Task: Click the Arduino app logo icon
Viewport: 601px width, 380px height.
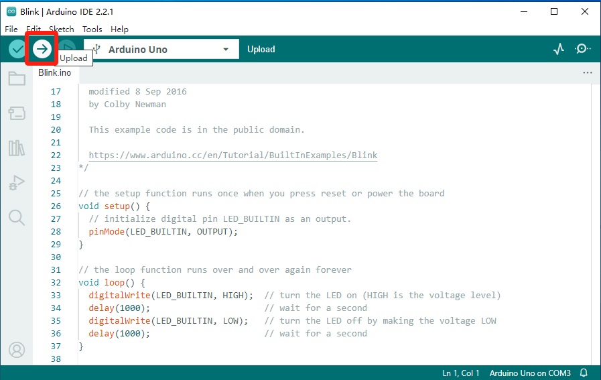Action: point(11,11)
